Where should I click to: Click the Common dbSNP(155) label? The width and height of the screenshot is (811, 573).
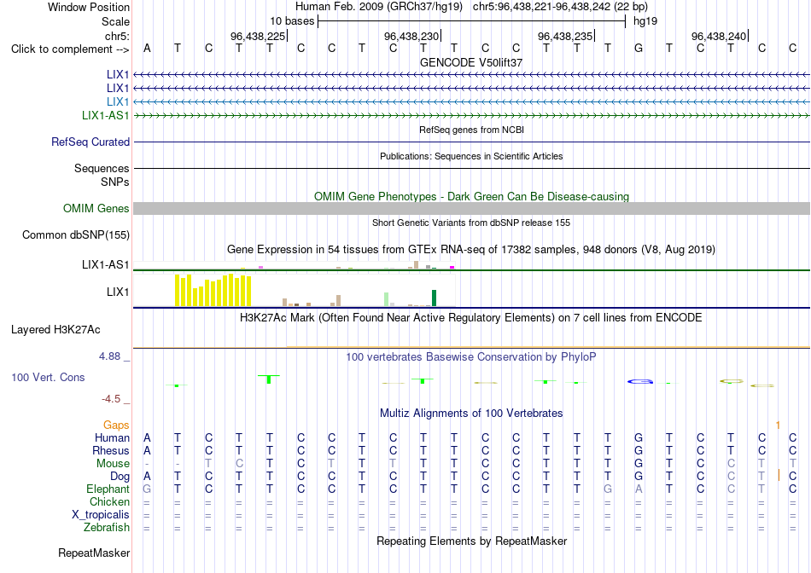coord(76,235)
